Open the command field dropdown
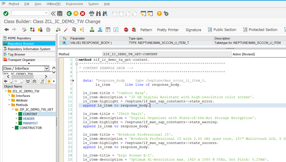The image size is (286, 162). [46, 13]
